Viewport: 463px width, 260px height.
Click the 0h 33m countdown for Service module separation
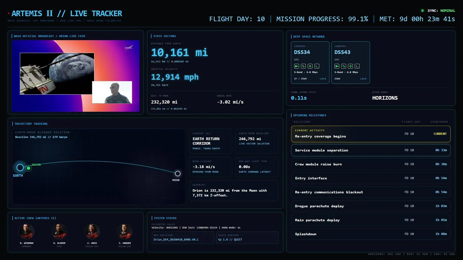pyautogui.click(x=441, y=150)
